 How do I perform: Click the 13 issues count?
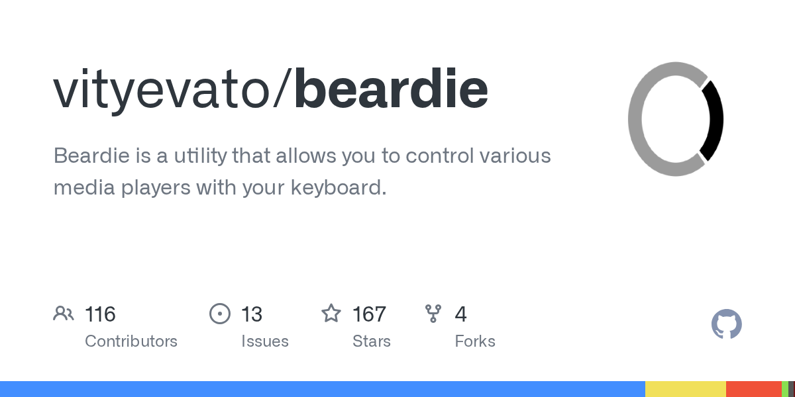pos(252,314)
